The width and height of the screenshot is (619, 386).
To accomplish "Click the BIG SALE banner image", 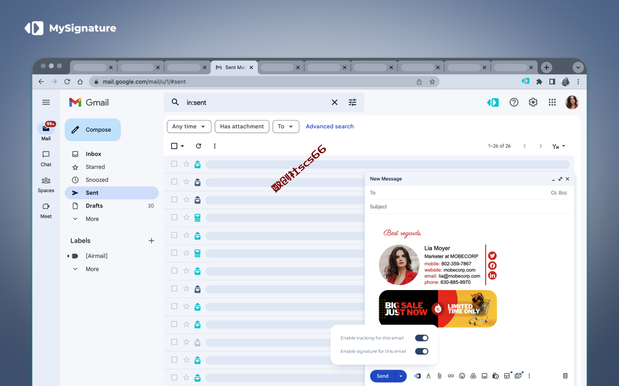I will click(x=438, y=309).
